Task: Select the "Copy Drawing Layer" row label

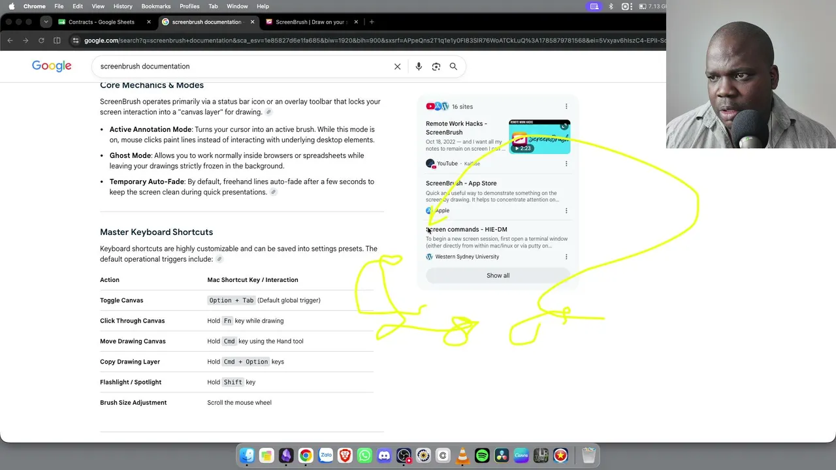Action: click(x=130, y=362)
